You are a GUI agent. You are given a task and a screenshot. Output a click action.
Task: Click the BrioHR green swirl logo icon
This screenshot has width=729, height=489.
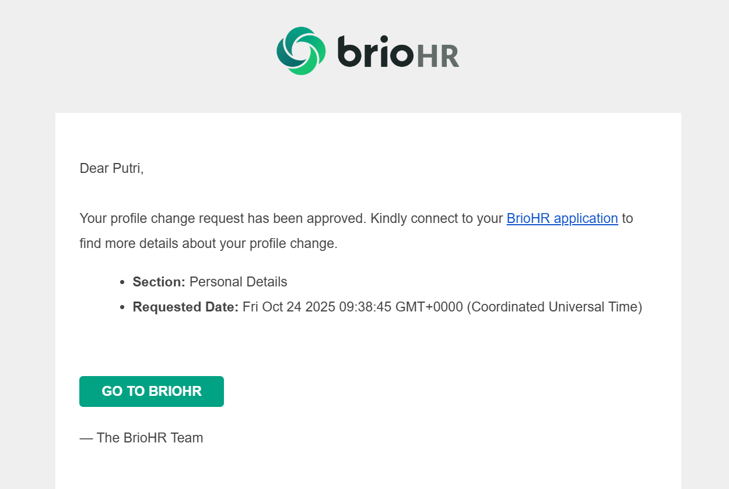click(301, 51)
